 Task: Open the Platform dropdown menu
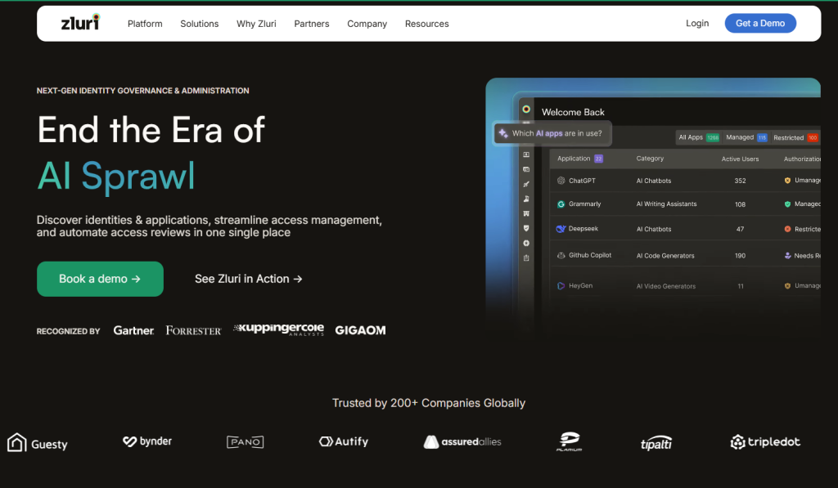click(145, 24)
